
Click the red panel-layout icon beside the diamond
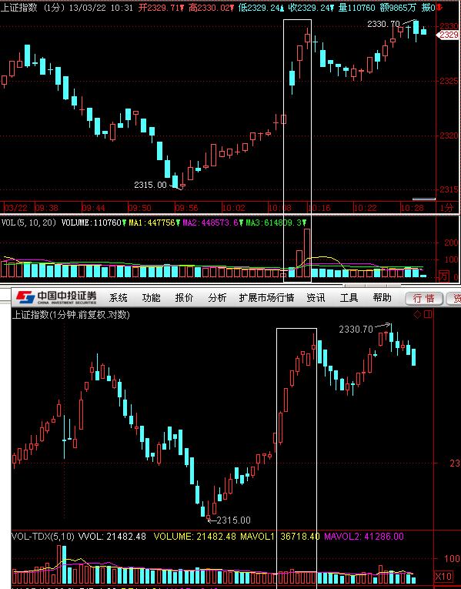[429, 314]
